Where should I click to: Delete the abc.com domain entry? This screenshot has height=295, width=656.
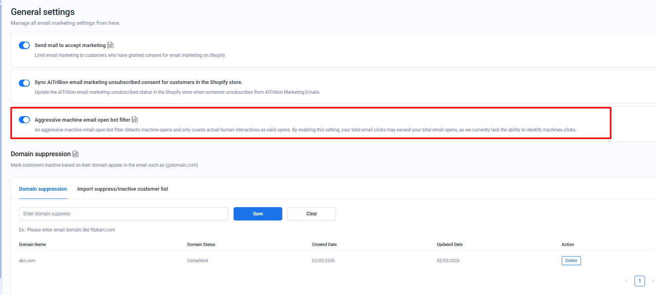point(571,260)
